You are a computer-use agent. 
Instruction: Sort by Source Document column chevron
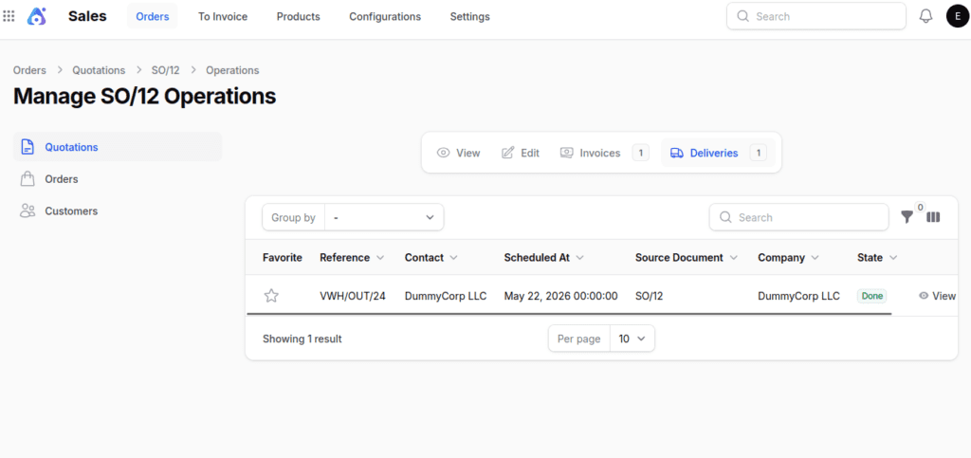[734, 258]
